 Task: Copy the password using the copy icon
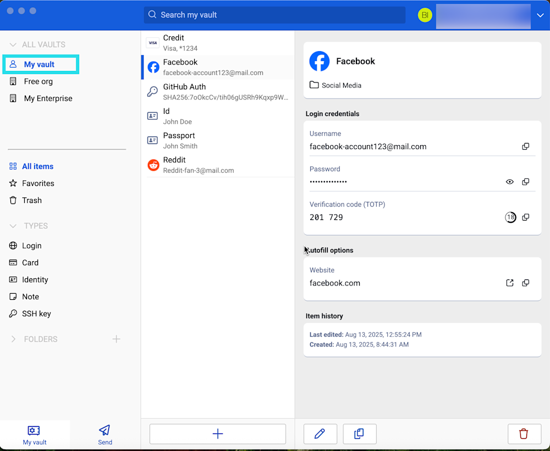525,182
